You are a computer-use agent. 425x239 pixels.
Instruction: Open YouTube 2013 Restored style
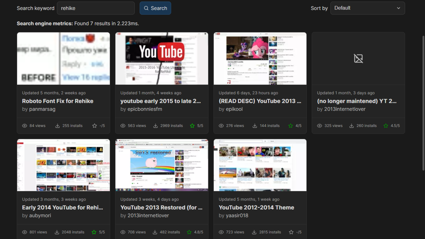point(161,207)
